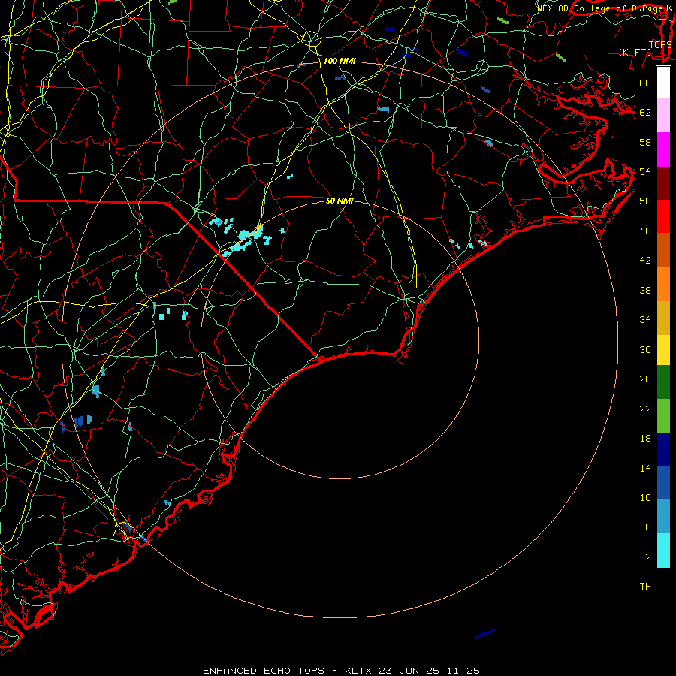Select the "26" legend value
676x676 pixels.
click(x=645, y=379)
